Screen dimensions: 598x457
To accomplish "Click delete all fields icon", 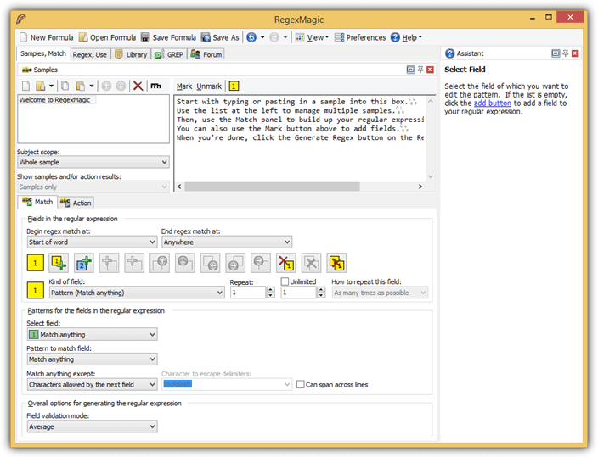I will tap(336, 263).
